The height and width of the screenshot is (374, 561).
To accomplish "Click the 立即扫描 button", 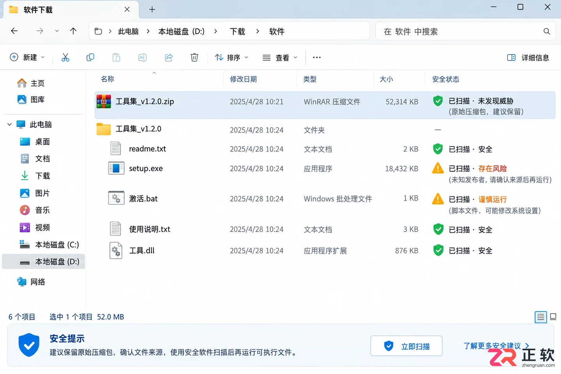I will [x=406, y=346].
